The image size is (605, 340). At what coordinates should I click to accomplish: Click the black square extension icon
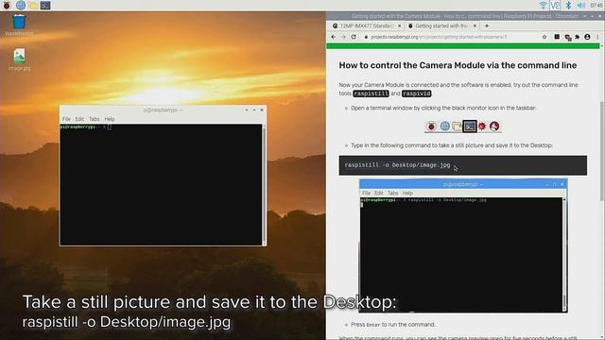pos(557,37)
